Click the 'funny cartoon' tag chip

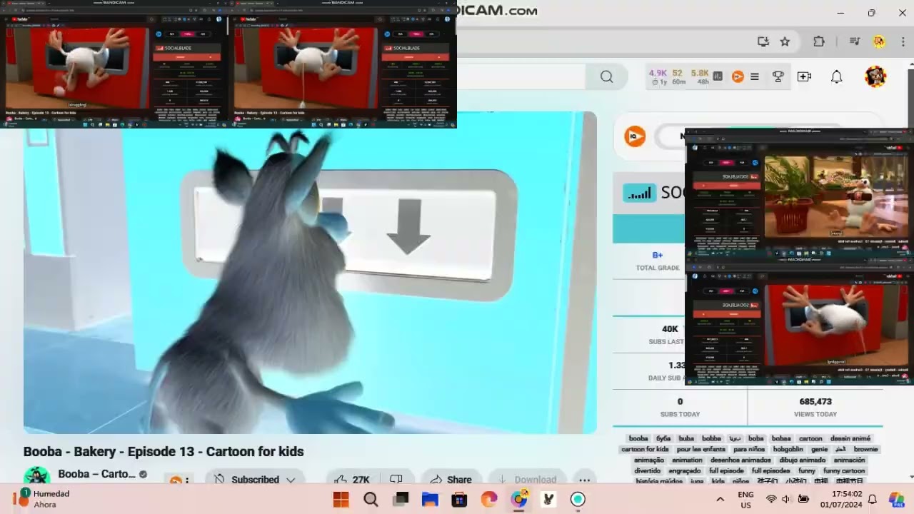(x=844, y=470)
